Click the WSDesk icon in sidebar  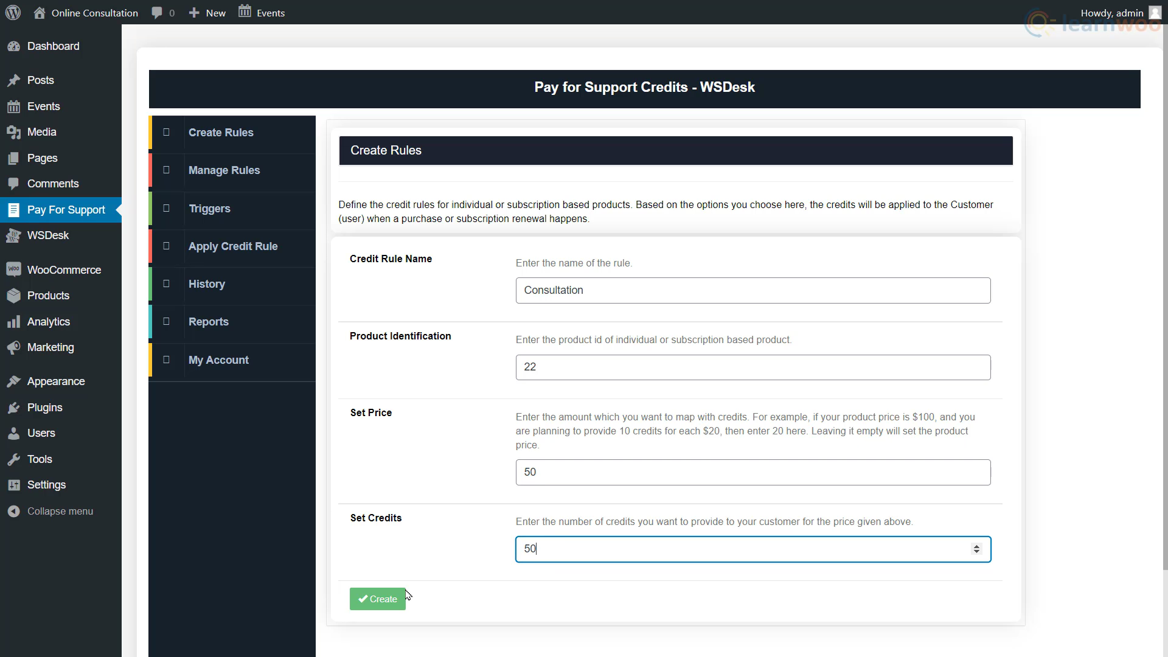[x=13, y=235]
